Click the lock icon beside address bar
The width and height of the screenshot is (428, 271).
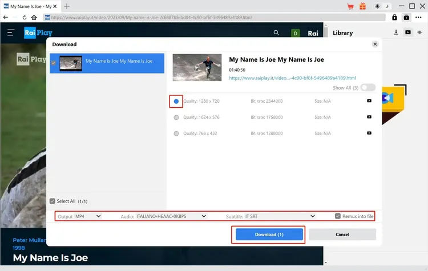pyautogui.click(x=394, y=18)
